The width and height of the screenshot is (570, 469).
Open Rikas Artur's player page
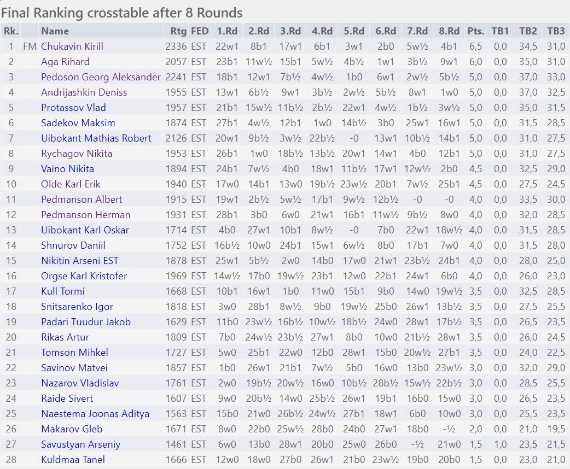pos(65,337)
